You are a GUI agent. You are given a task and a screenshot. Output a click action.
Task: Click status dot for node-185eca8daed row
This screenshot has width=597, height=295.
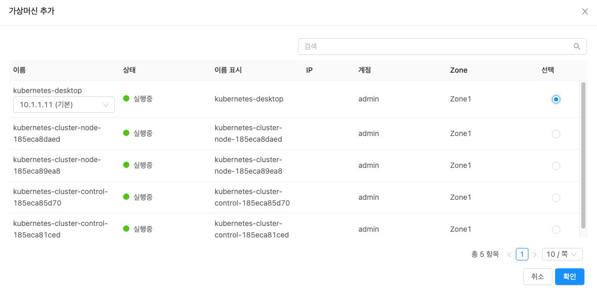[x=126, y=133]
